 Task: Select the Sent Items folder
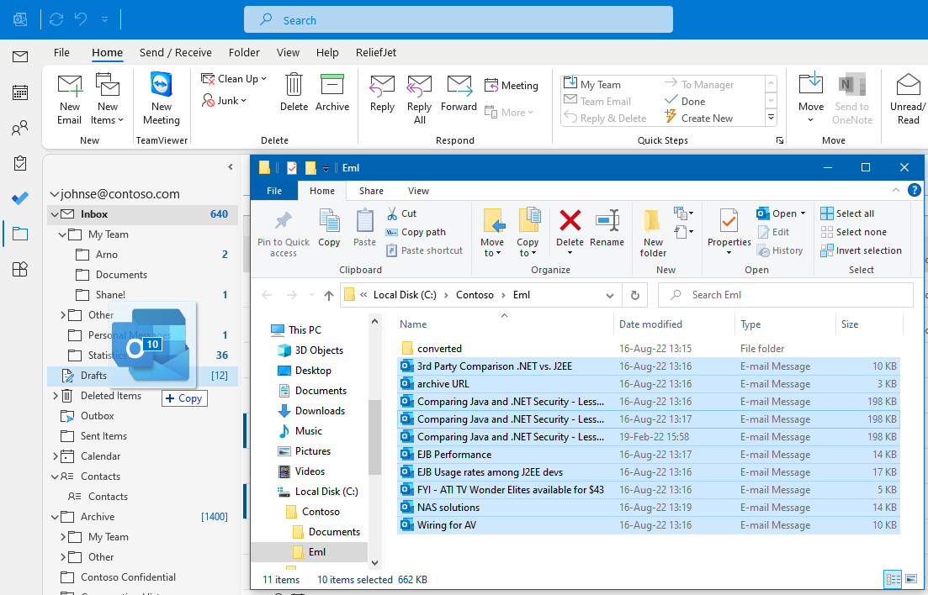pyautogui.click(x=103, y=436)
